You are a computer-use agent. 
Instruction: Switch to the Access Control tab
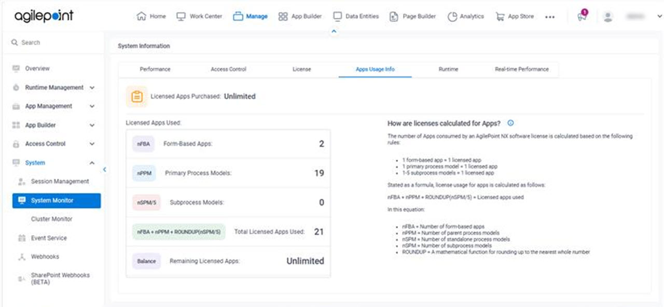[228, 69]
